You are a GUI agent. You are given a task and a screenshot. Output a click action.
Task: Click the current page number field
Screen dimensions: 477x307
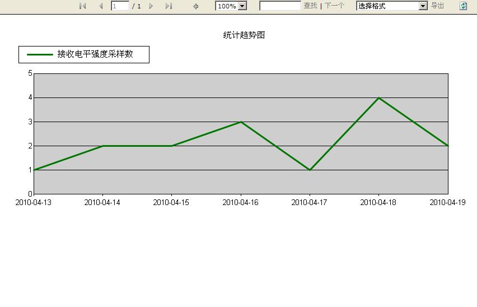tap(120, 6)
